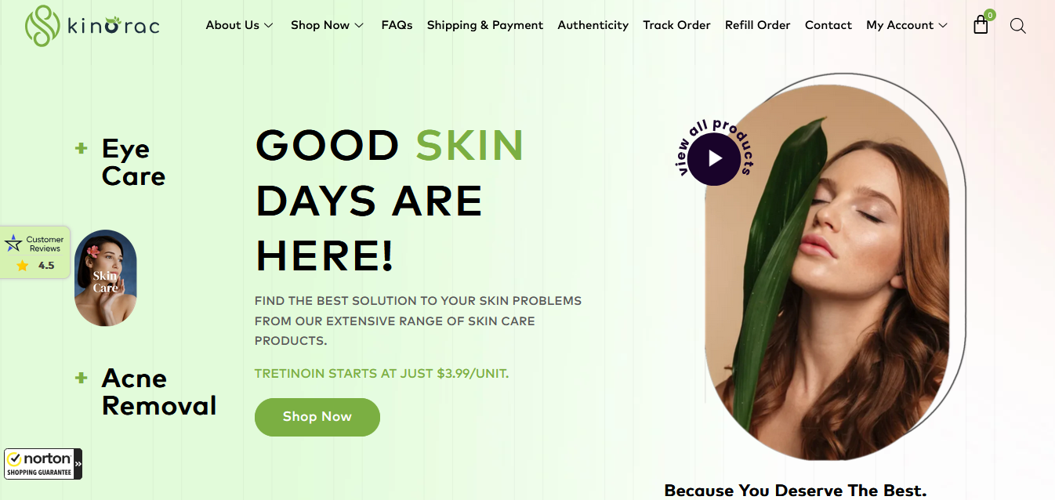The height and width of the screenshot is (500, 1055).
Task: Click the Kinorac logo
Action: coord(92,25)
